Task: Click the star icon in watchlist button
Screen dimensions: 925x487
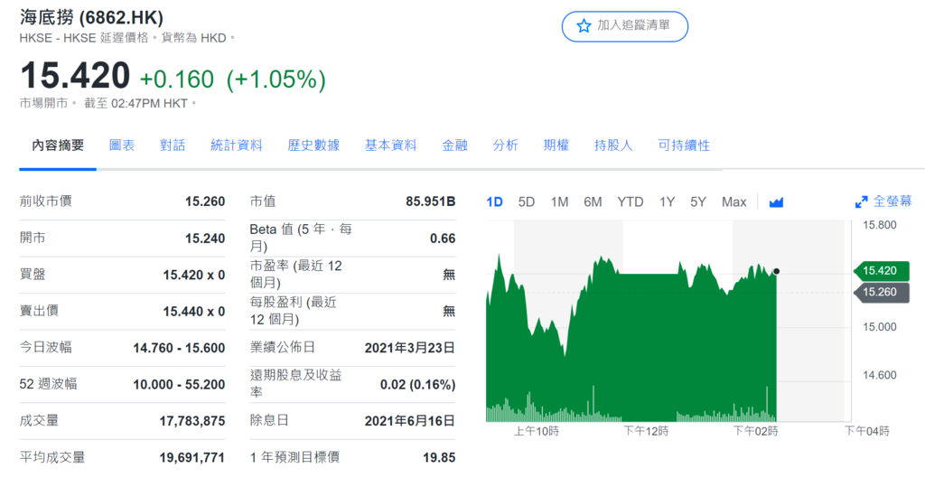Action: (x=584, y=26)
